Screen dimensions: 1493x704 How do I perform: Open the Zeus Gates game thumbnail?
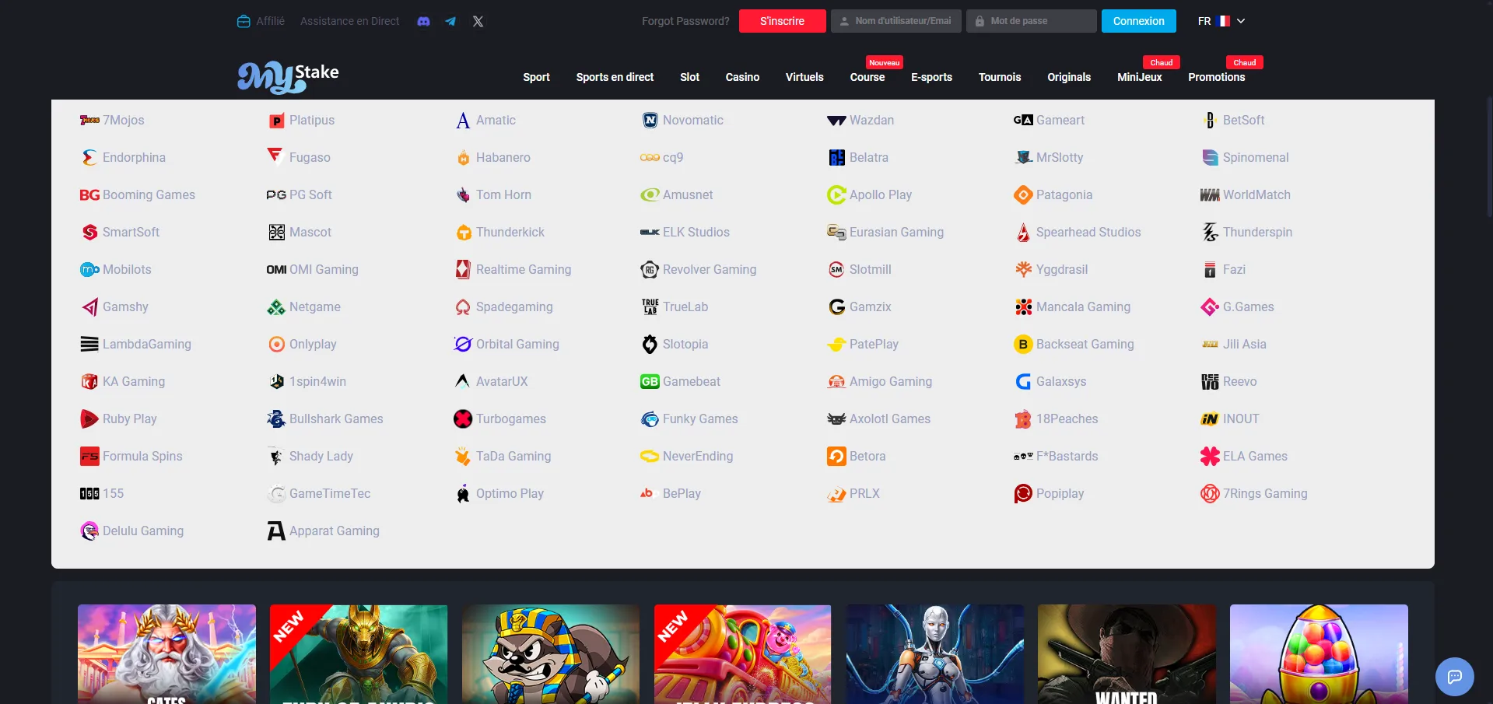166,654
